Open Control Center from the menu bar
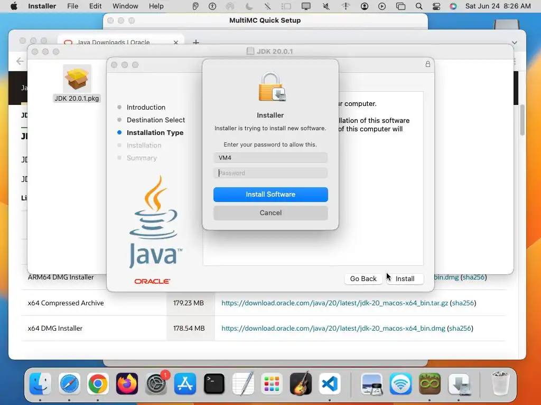 436,6
